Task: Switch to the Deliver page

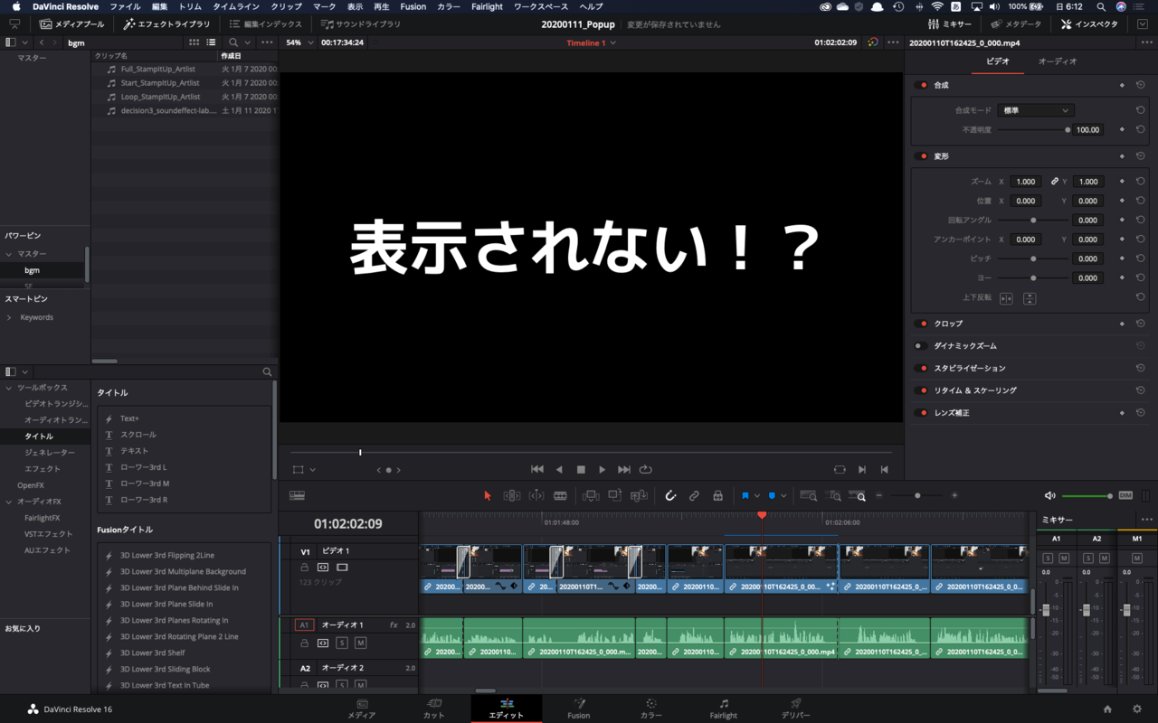Action: 796,709
